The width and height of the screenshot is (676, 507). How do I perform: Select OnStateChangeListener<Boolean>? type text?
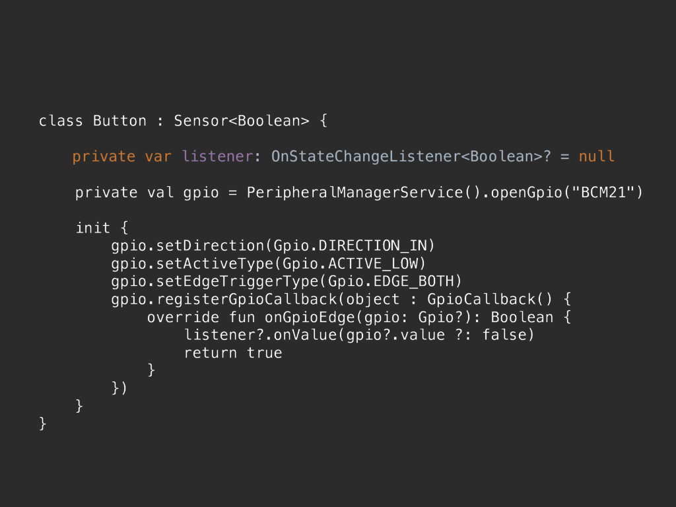(x=411, y=156)
